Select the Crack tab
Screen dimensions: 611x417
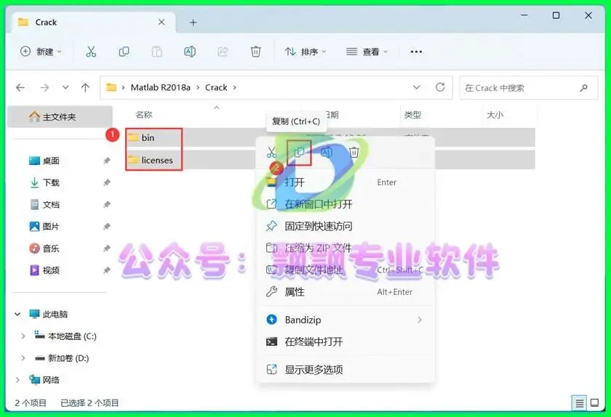94,23
